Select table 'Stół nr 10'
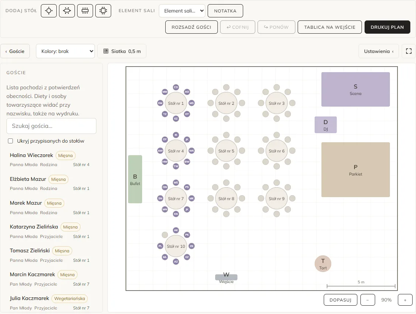Viewport: 416px width, 314px height. 176,246
